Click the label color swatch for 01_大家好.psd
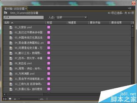 pyautogui.click(x=49, y=27)
